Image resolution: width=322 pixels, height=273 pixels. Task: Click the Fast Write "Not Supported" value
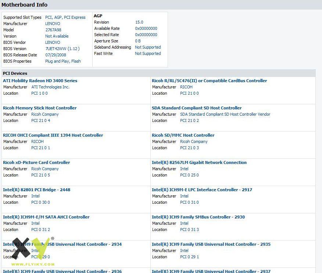(148, 53)
